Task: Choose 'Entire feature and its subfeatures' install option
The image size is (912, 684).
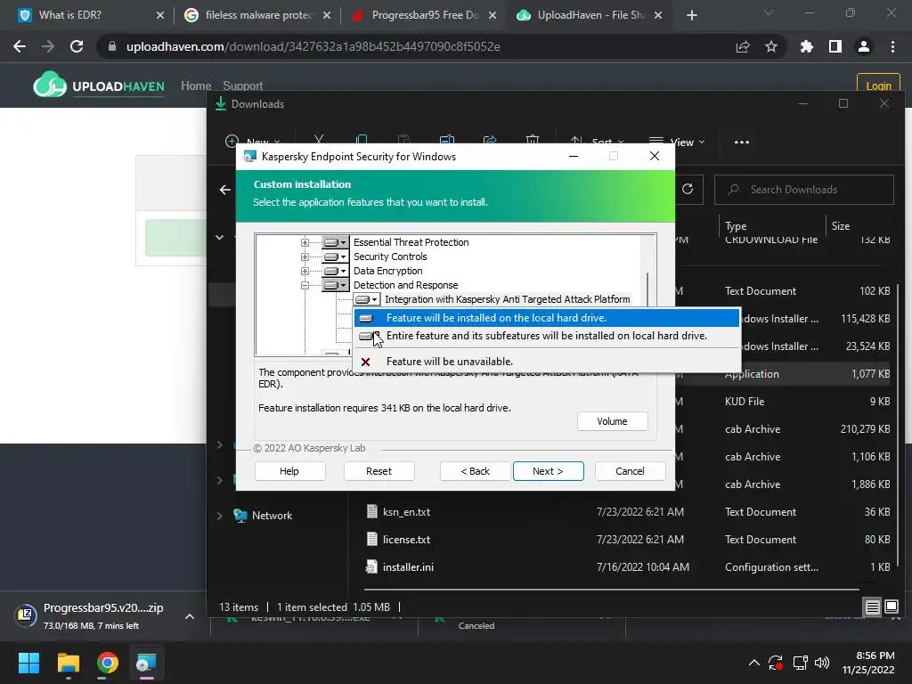Action: [546, 336]
